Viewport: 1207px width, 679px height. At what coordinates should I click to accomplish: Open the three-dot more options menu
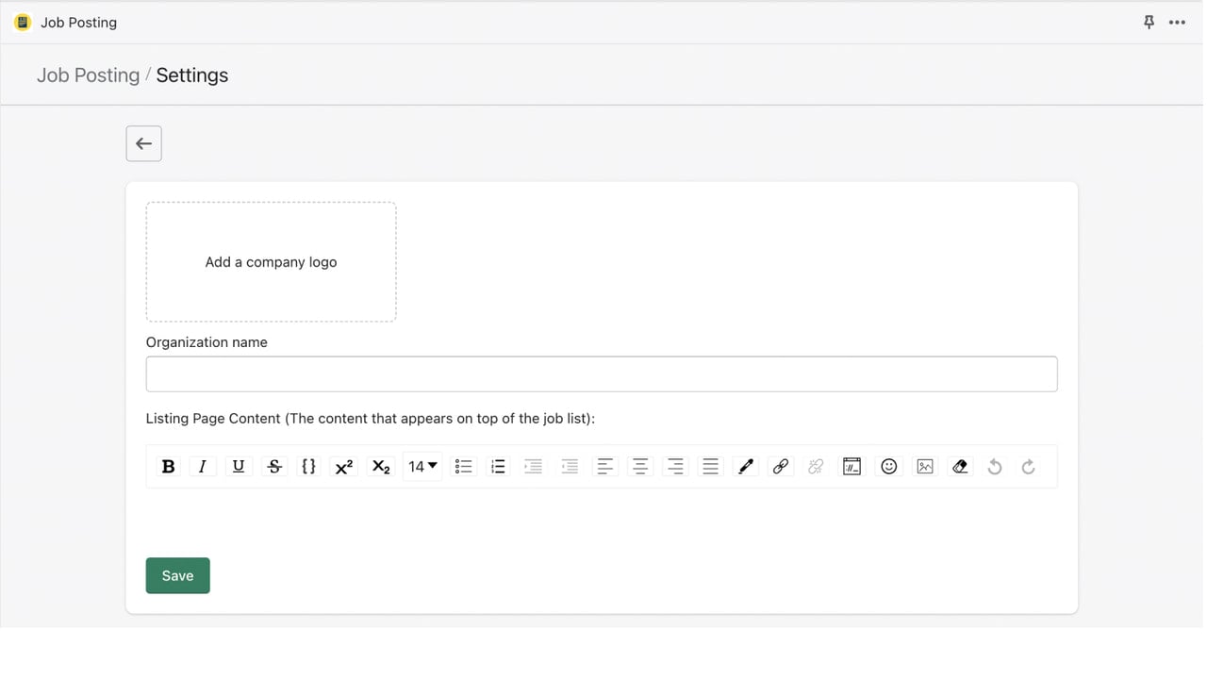(1177, 23)
